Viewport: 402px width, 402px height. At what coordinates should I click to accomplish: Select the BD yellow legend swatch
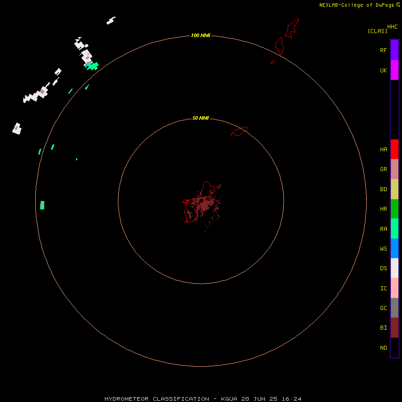tap(394, 189)
